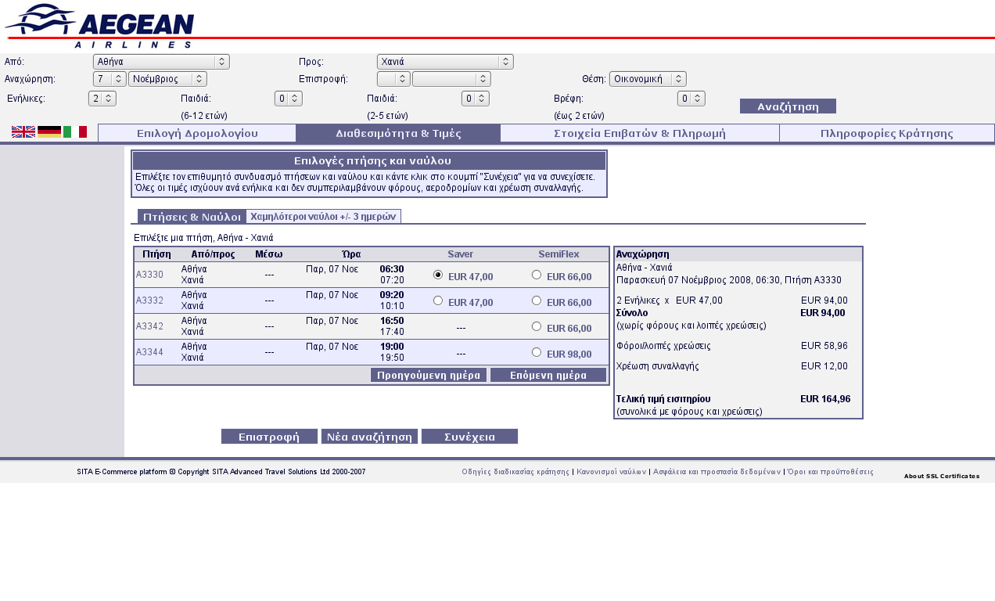The image size is (995, 601).
Task: Click the Πτήση column header
Action: tap(157, 254)
